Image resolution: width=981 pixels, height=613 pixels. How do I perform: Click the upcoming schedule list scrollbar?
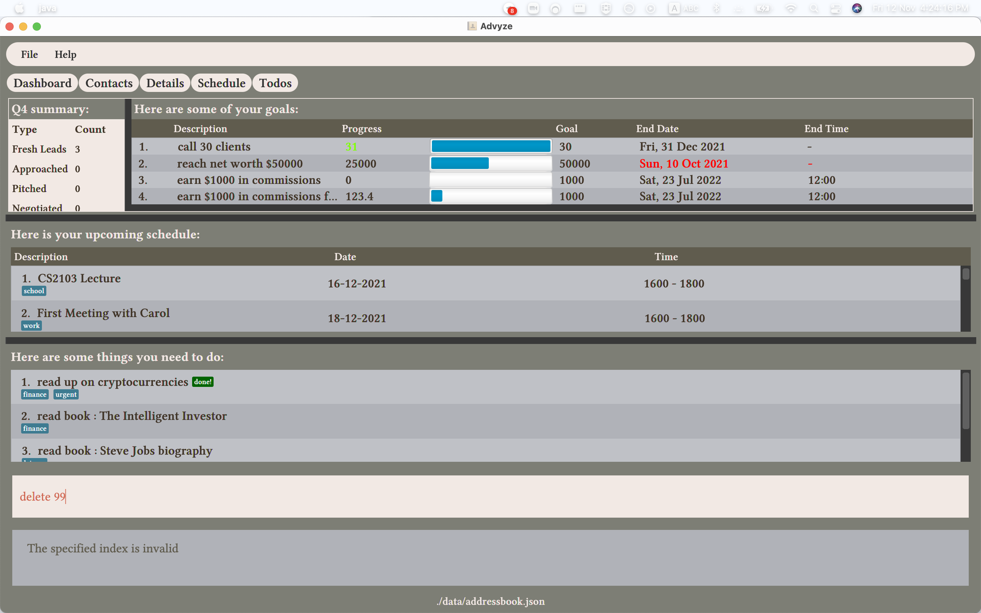click(x=966, y=274)
